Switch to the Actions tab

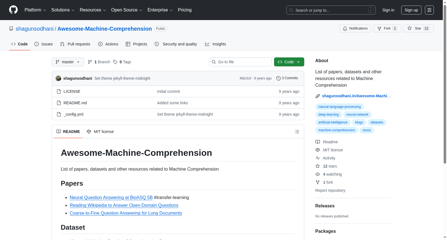tap(108, 44)
